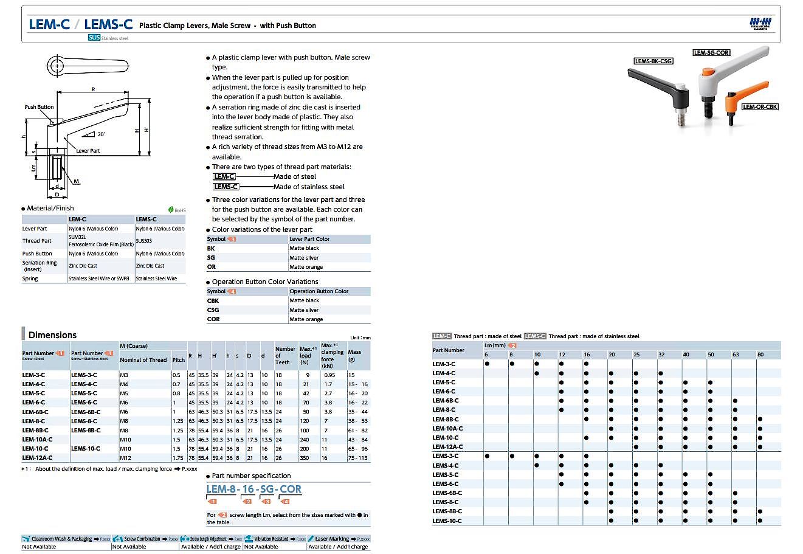This screenshot has width=803, height=554.
Task: Click the dot for LEMS-3-C at Lm 6
Action: coord(487,455)
